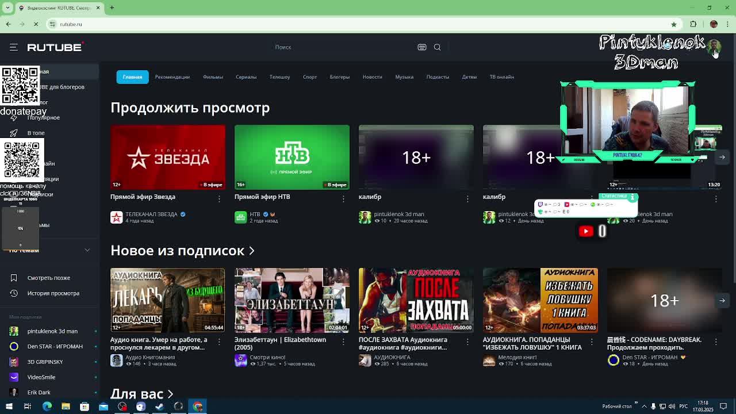Open the Подкасты tab

pos(438,76)
